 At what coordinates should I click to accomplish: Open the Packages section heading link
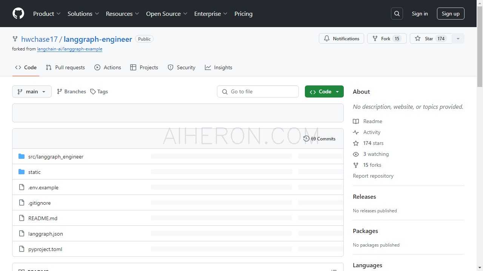(x=365, y=231)
